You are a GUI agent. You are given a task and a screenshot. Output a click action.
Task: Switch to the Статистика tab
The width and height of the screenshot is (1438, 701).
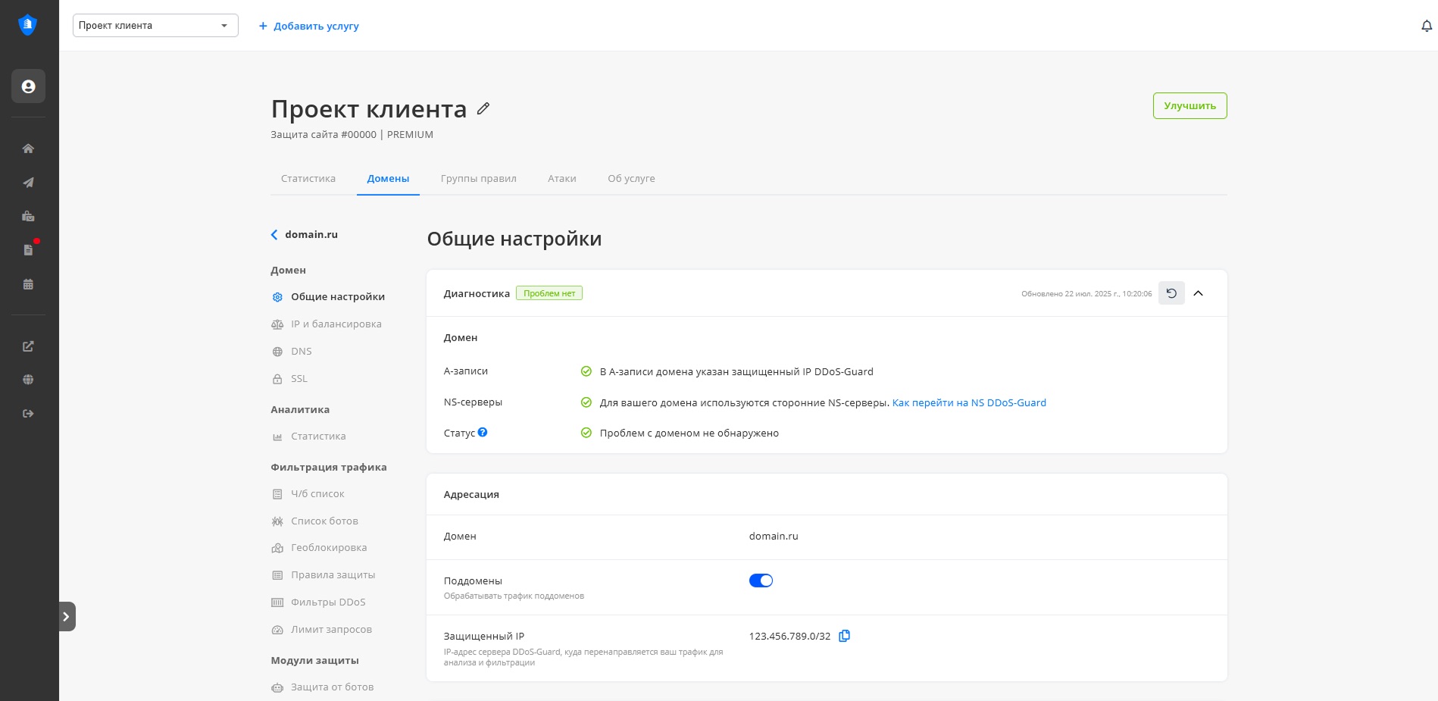308,179
